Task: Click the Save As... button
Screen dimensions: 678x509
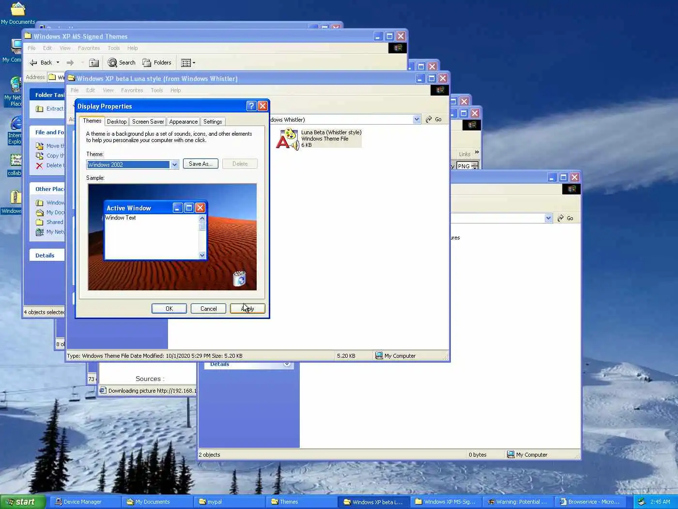Action: [200, 164]
